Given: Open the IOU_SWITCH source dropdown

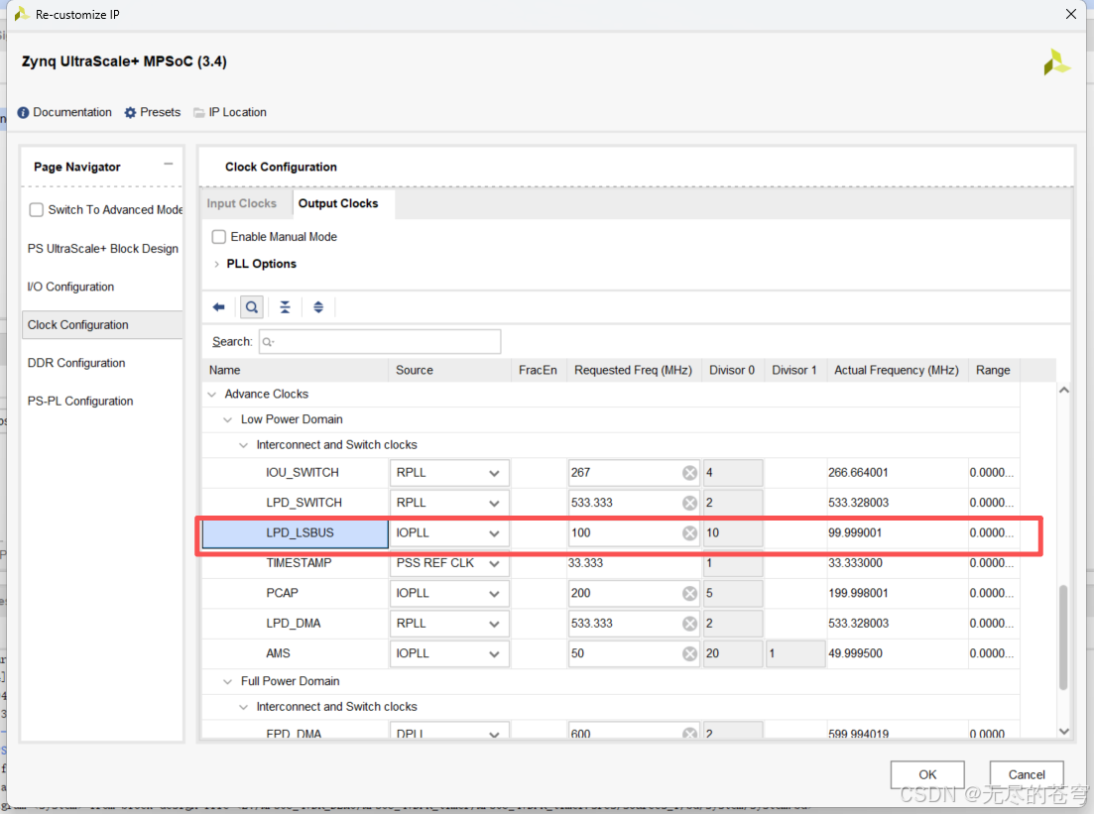Looking at the screenshot, I should 449,473.
